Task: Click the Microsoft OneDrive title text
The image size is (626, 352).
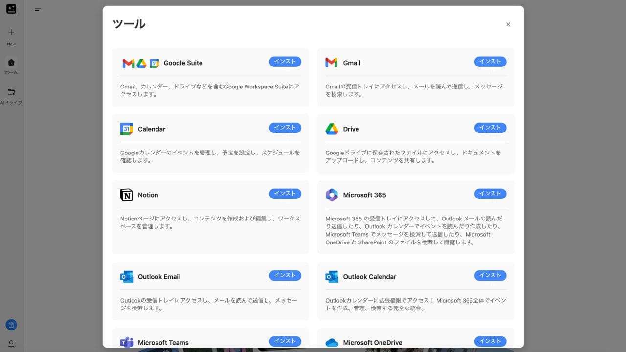Action: [373, 343]
